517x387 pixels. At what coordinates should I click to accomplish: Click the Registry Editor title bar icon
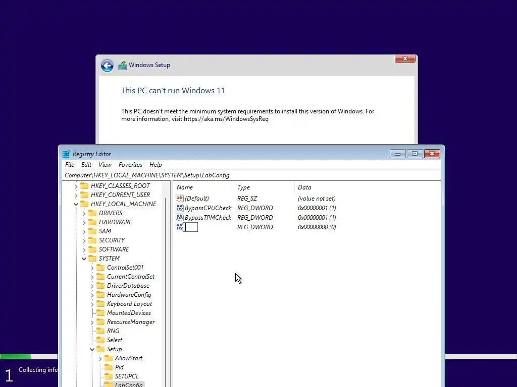pos(66,154)
